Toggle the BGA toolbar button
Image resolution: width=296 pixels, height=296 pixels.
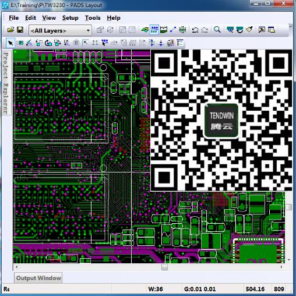[182, 30]
